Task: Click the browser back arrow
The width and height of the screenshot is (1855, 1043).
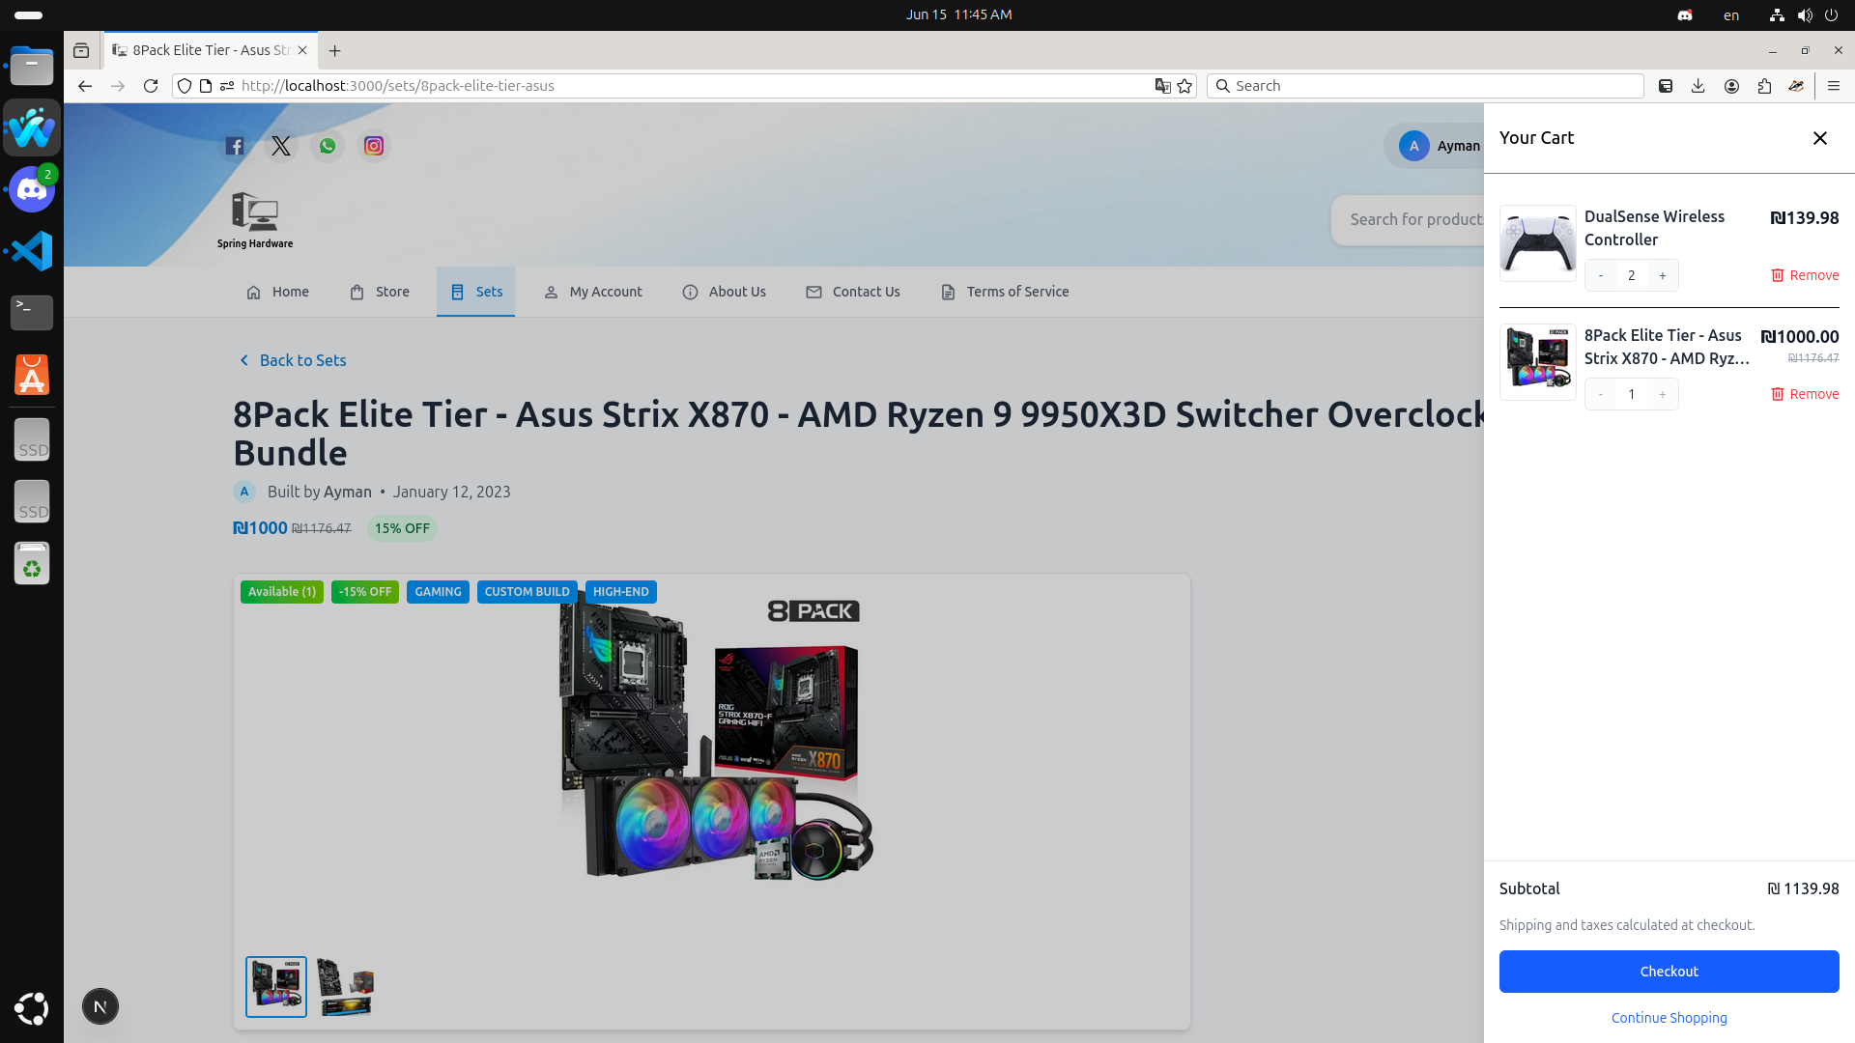Action: click(x=85, y=86)
